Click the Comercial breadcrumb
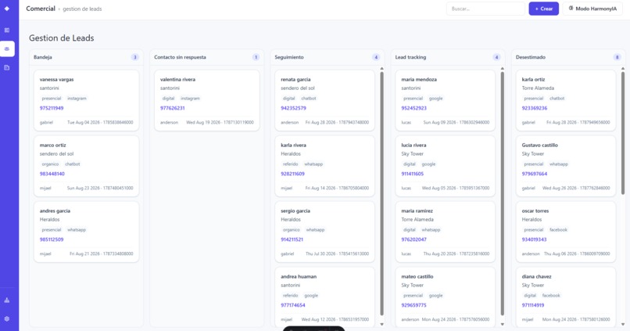This screenshot has height=331, width=630. [41, 9]
